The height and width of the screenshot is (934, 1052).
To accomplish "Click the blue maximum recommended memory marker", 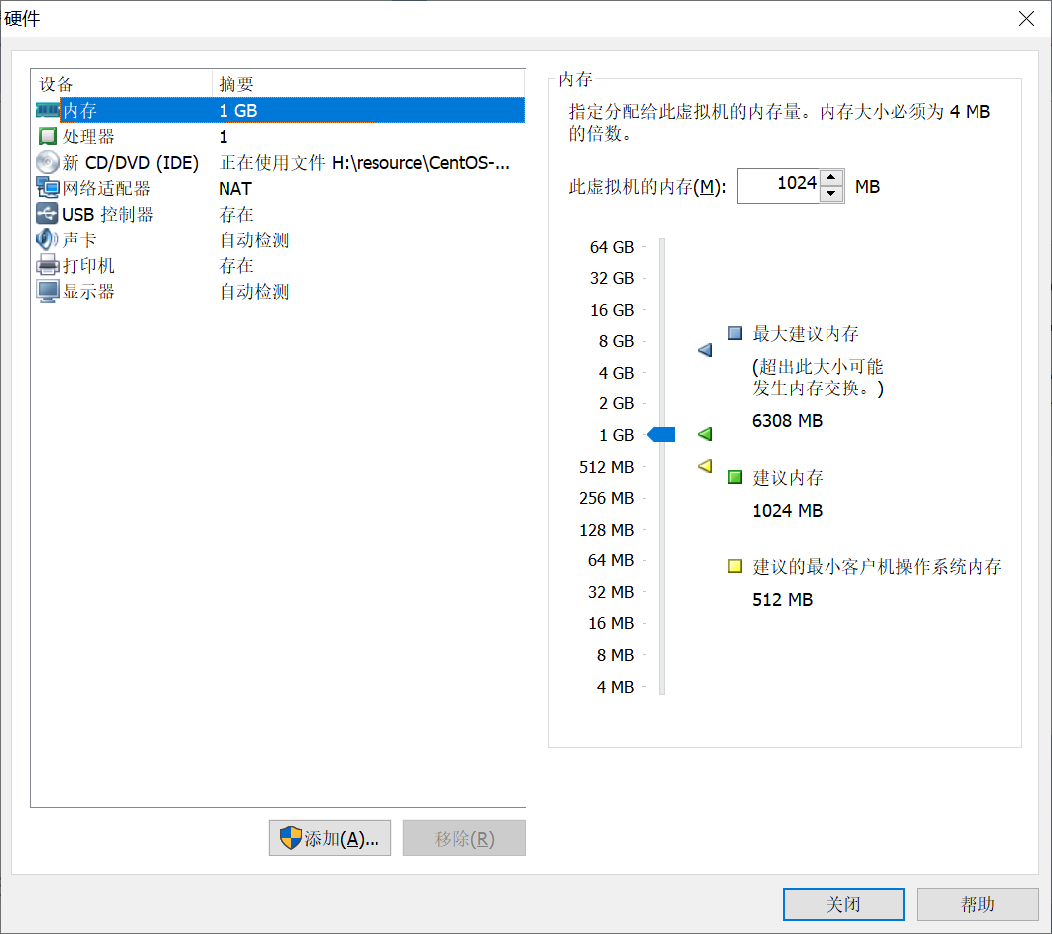I will click(704, 350).
